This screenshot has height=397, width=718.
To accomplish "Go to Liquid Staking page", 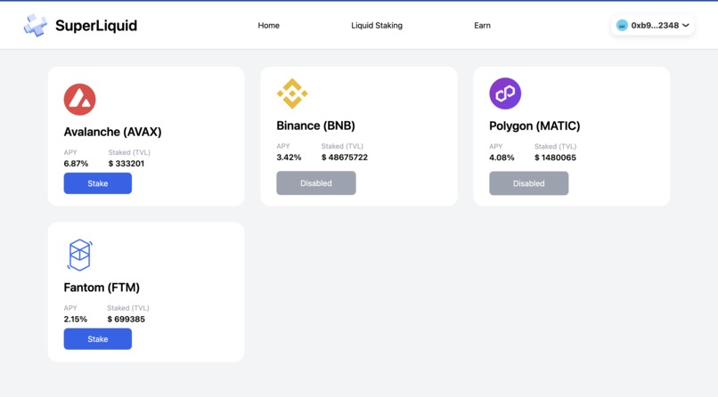I will 377,26.
